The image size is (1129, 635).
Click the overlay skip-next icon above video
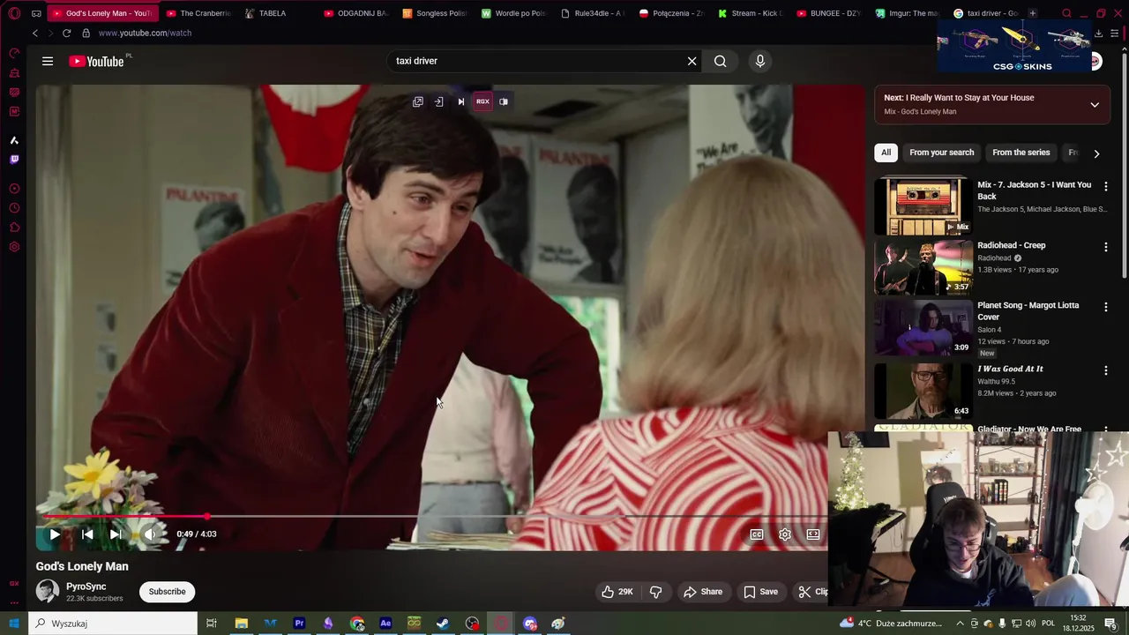(460, 101)
